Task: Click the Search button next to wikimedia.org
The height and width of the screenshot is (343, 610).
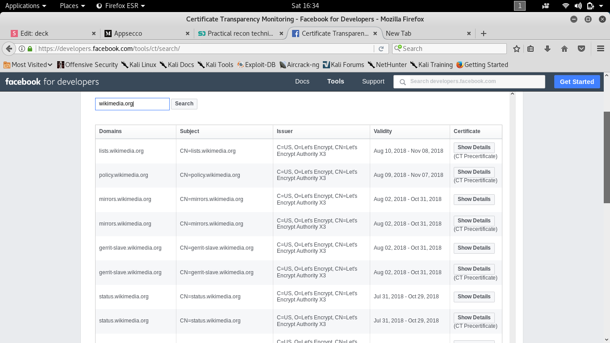Action: click(x=184, y=104)
